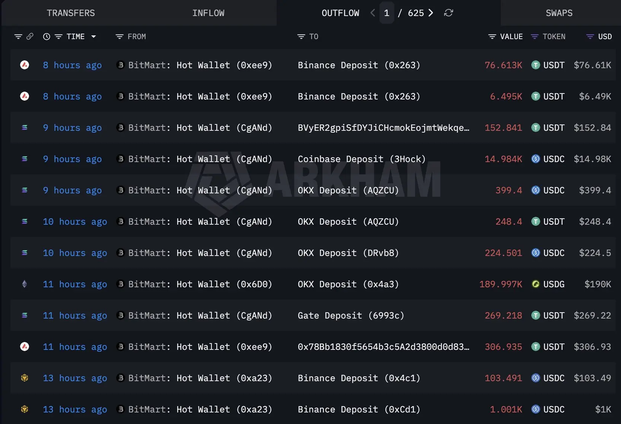
Task: Expand the TIME sort dropdown arrow
Action: pyautogui.click(x=93, y=37)
